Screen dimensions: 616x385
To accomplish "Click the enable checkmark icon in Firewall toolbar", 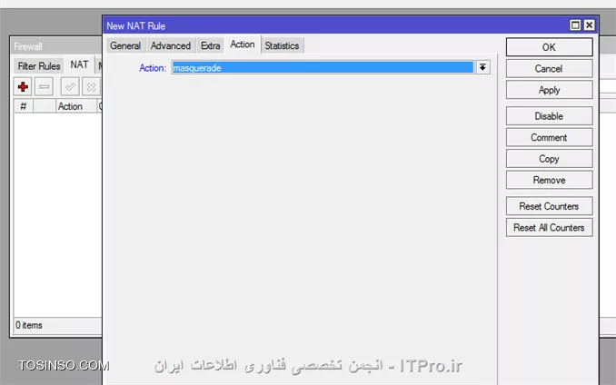I will (x=70, y=86).
